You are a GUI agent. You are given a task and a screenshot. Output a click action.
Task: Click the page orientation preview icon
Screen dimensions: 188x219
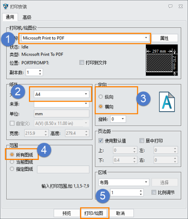(167, 102)
